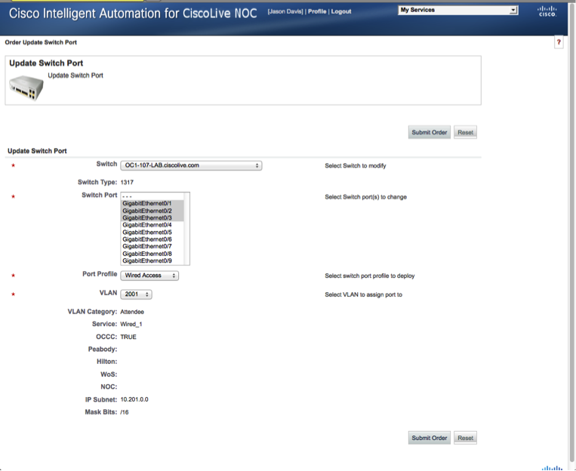Click the switch device thumbnail image
The height and width of the screenshot is (471, 576).
(26, 88)
